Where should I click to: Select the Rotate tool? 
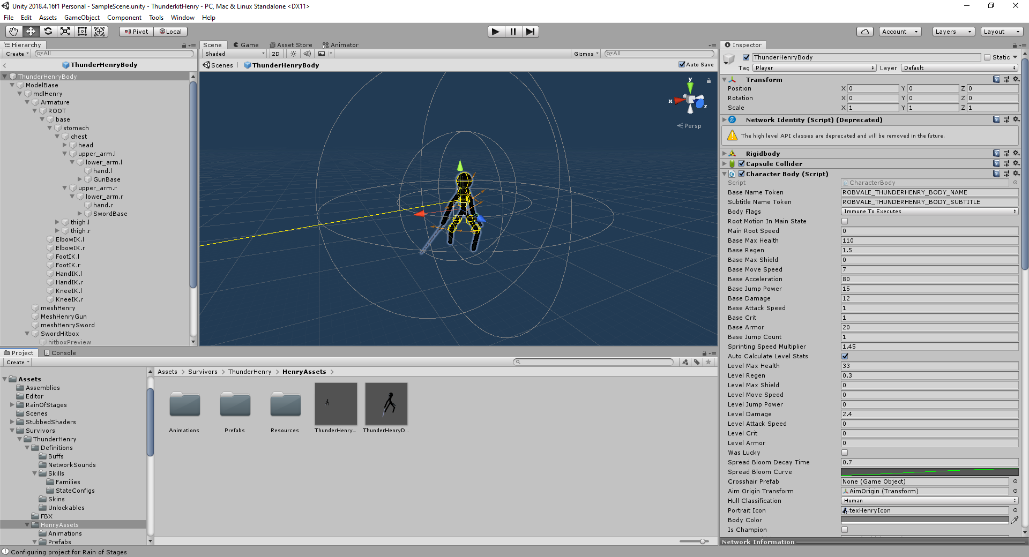[48, 32]
